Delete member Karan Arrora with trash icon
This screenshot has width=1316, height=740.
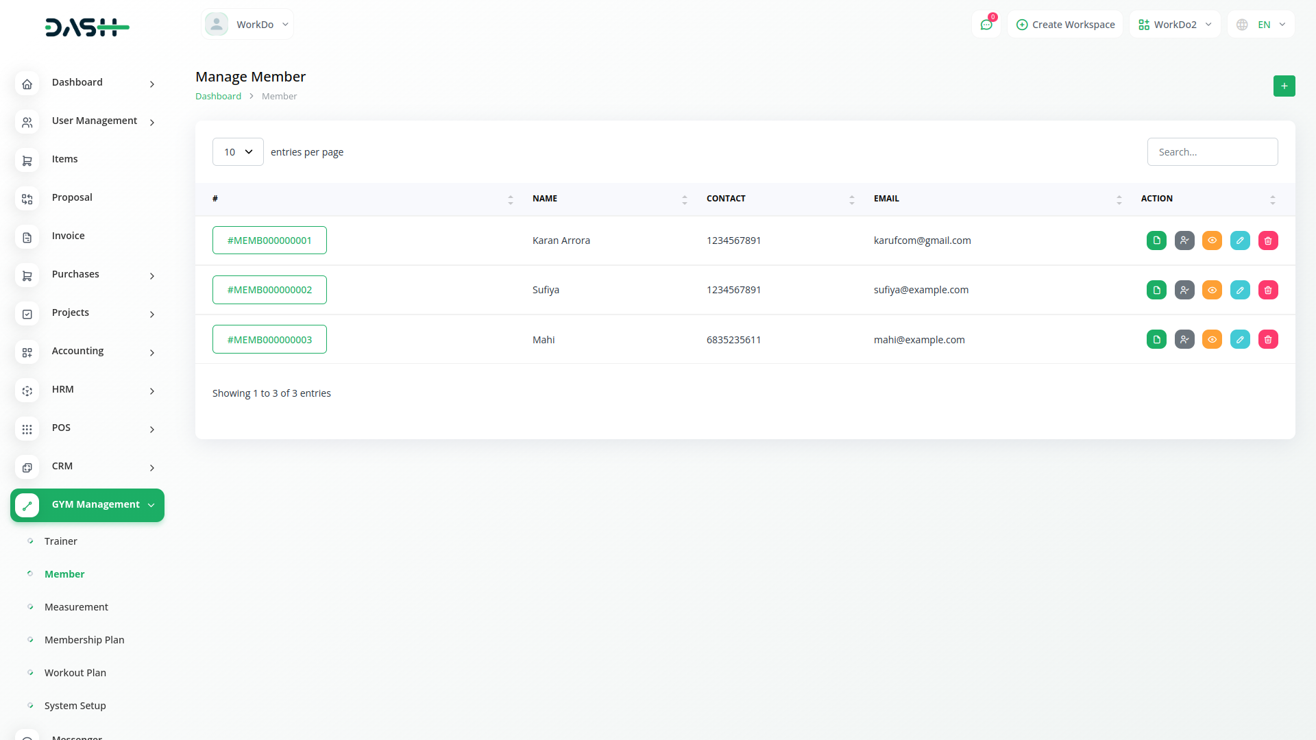click(1268, 241)
